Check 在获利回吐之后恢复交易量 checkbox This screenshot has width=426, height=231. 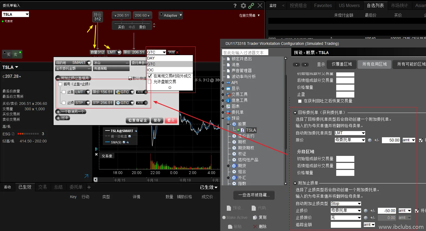click(300, 101)
